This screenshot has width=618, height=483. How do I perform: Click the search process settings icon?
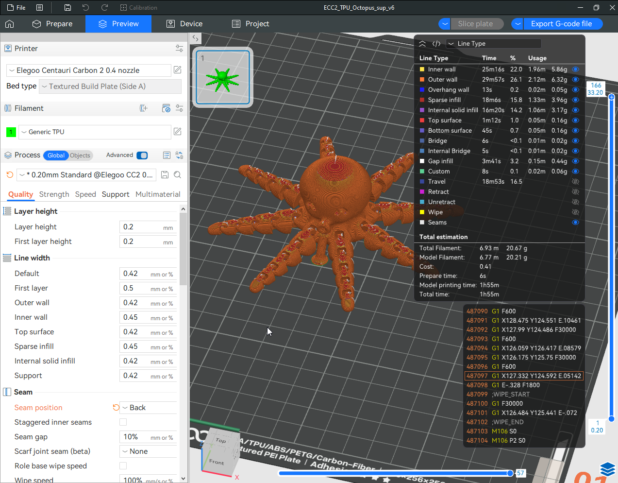(178, 175)
